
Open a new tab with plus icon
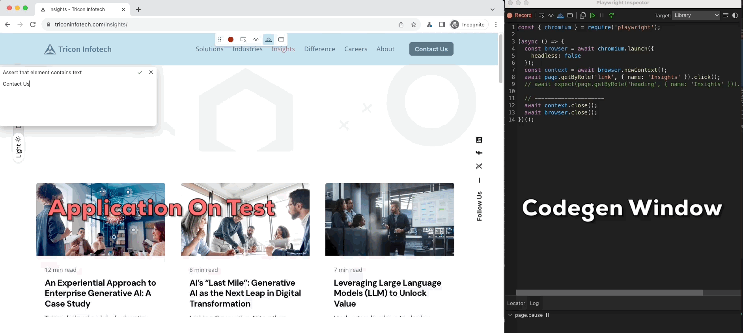click(138, 9)
